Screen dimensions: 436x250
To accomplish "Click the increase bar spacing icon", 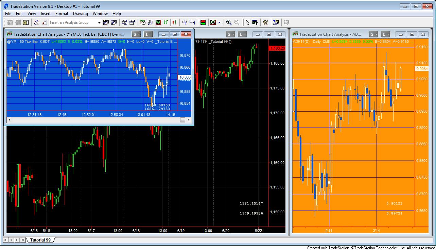I will point(192,22).
